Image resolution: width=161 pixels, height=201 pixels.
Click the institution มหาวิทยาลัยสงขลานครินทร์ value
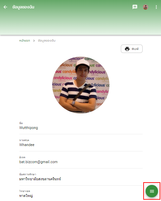pos(40,179)
